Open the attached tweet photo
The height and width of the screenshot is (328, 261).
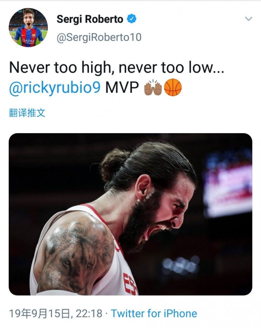130,214
